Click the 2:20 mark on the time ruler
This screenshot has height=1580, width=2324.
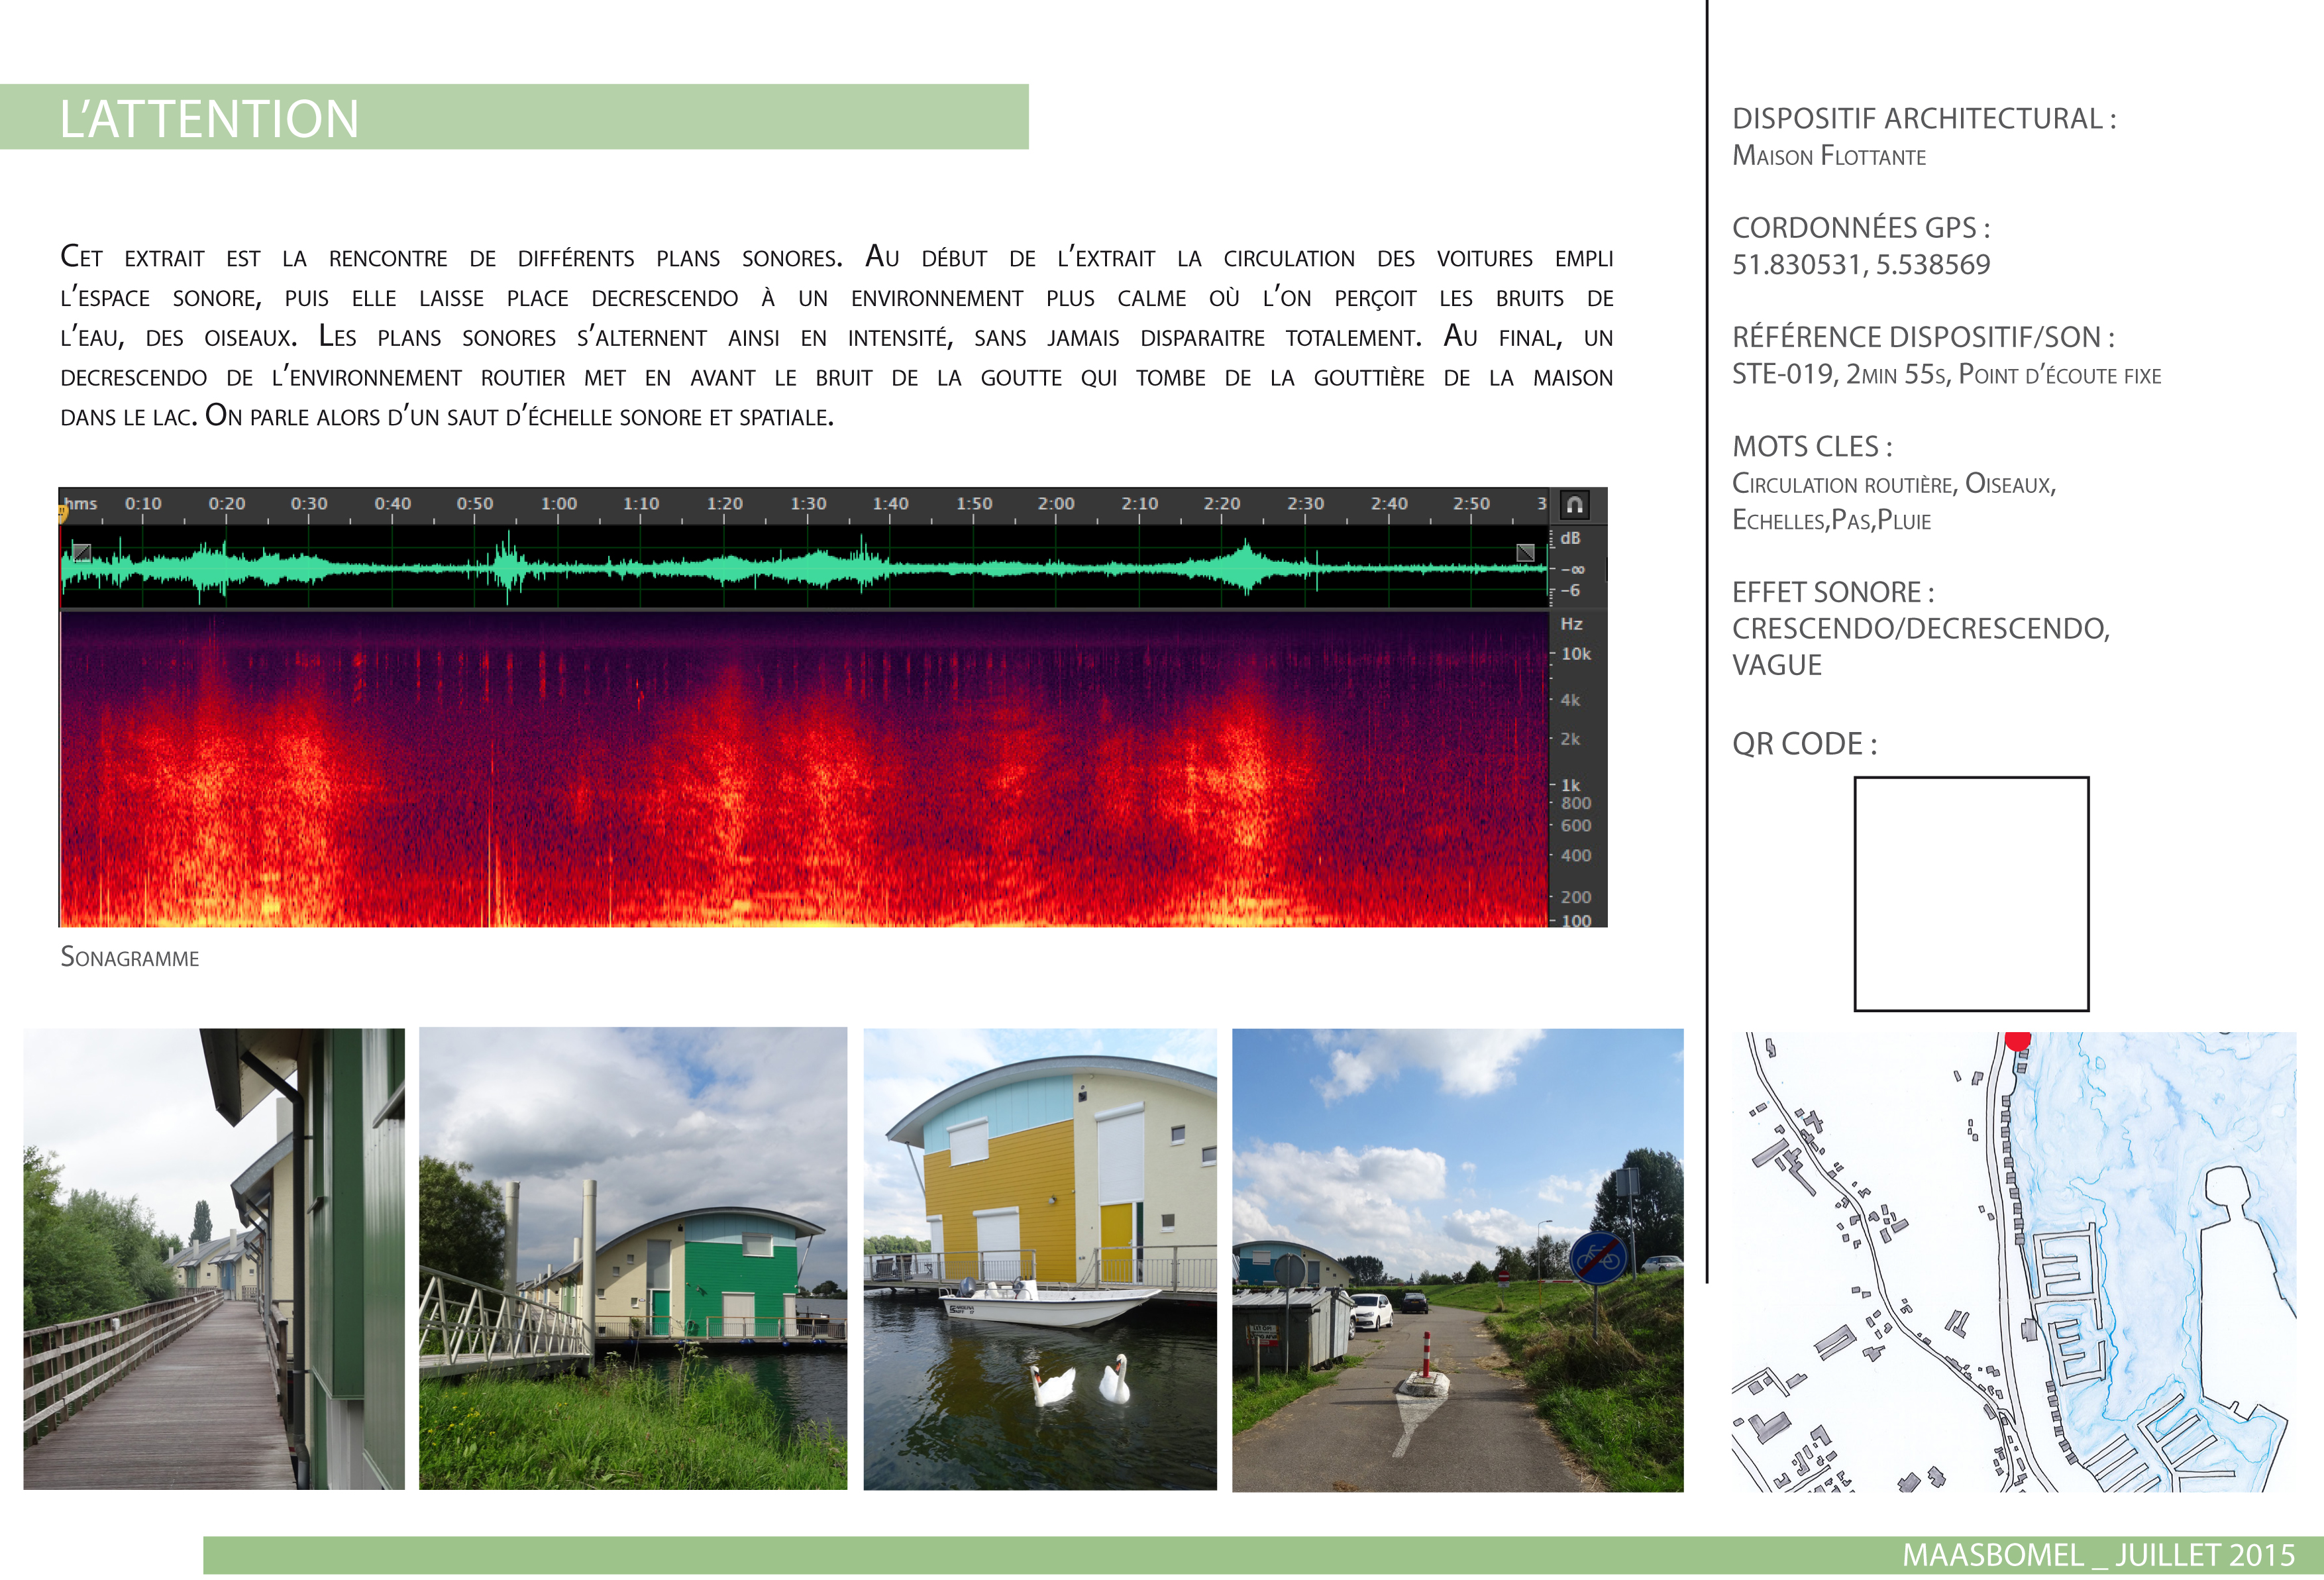pos(1221,503)
